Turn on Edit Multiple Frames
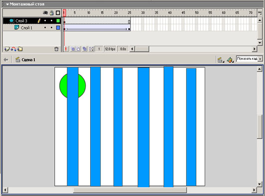Image resolution: width=265 pixels, height=196 pixels. click(85, 49)
